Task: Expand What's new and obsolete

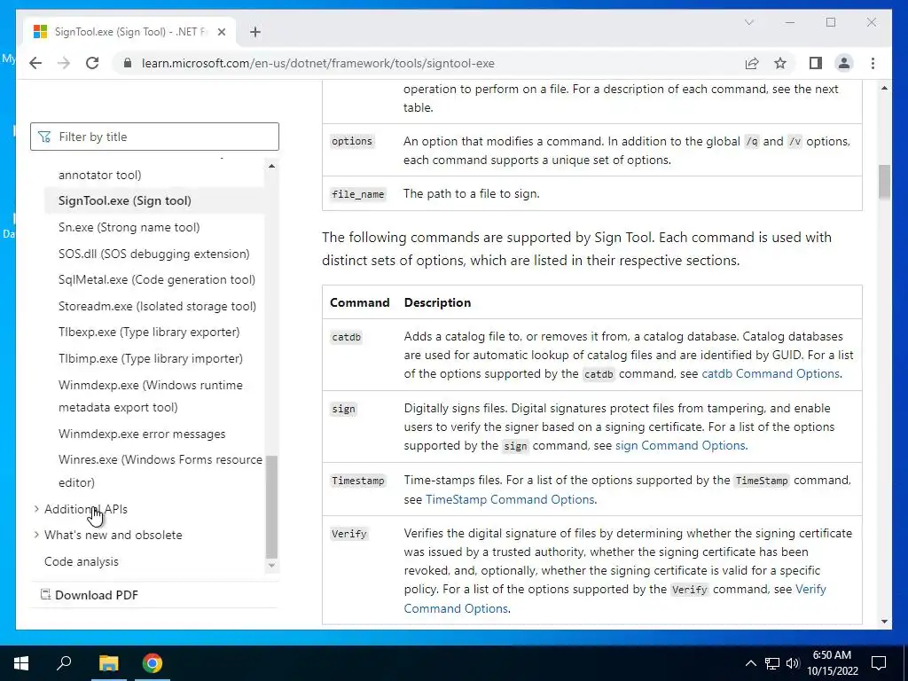Action: [36, 535]
